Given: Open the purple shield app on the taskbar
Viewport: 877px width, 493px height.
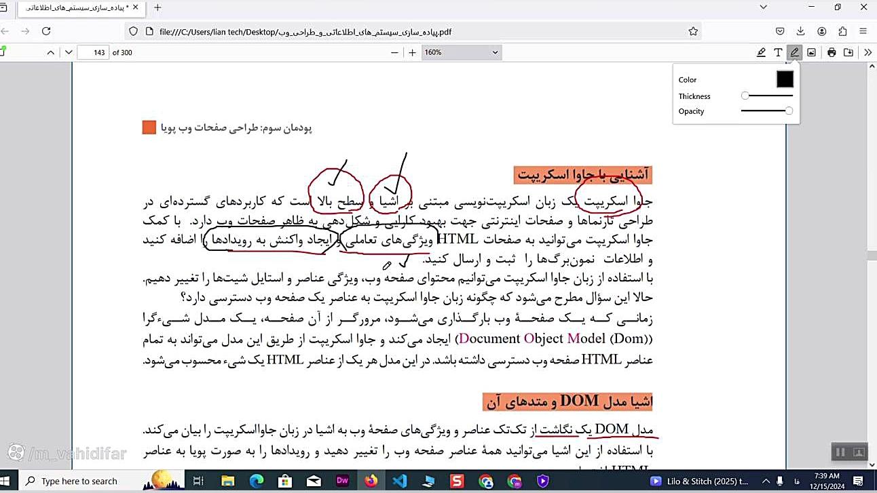Looking at the screenshot, I should point(542,481).
